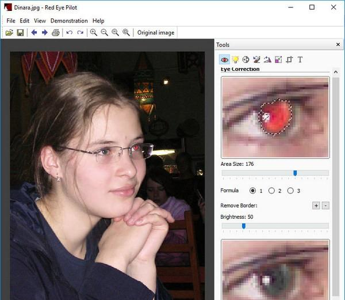Select the flip mirror triangles tool
The image size is (345, 300).
tap(267, 59)
